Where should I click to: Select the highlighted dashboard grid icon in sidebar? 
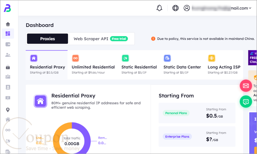8,33
